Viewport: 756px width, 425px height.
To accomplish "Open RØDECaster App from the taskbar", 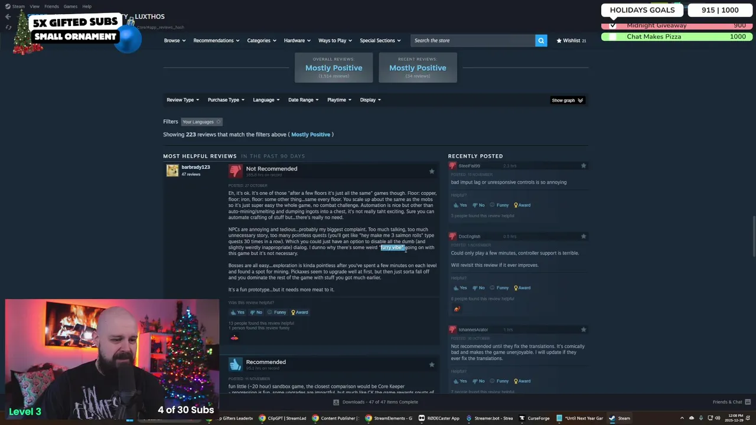I will point(439,418).
